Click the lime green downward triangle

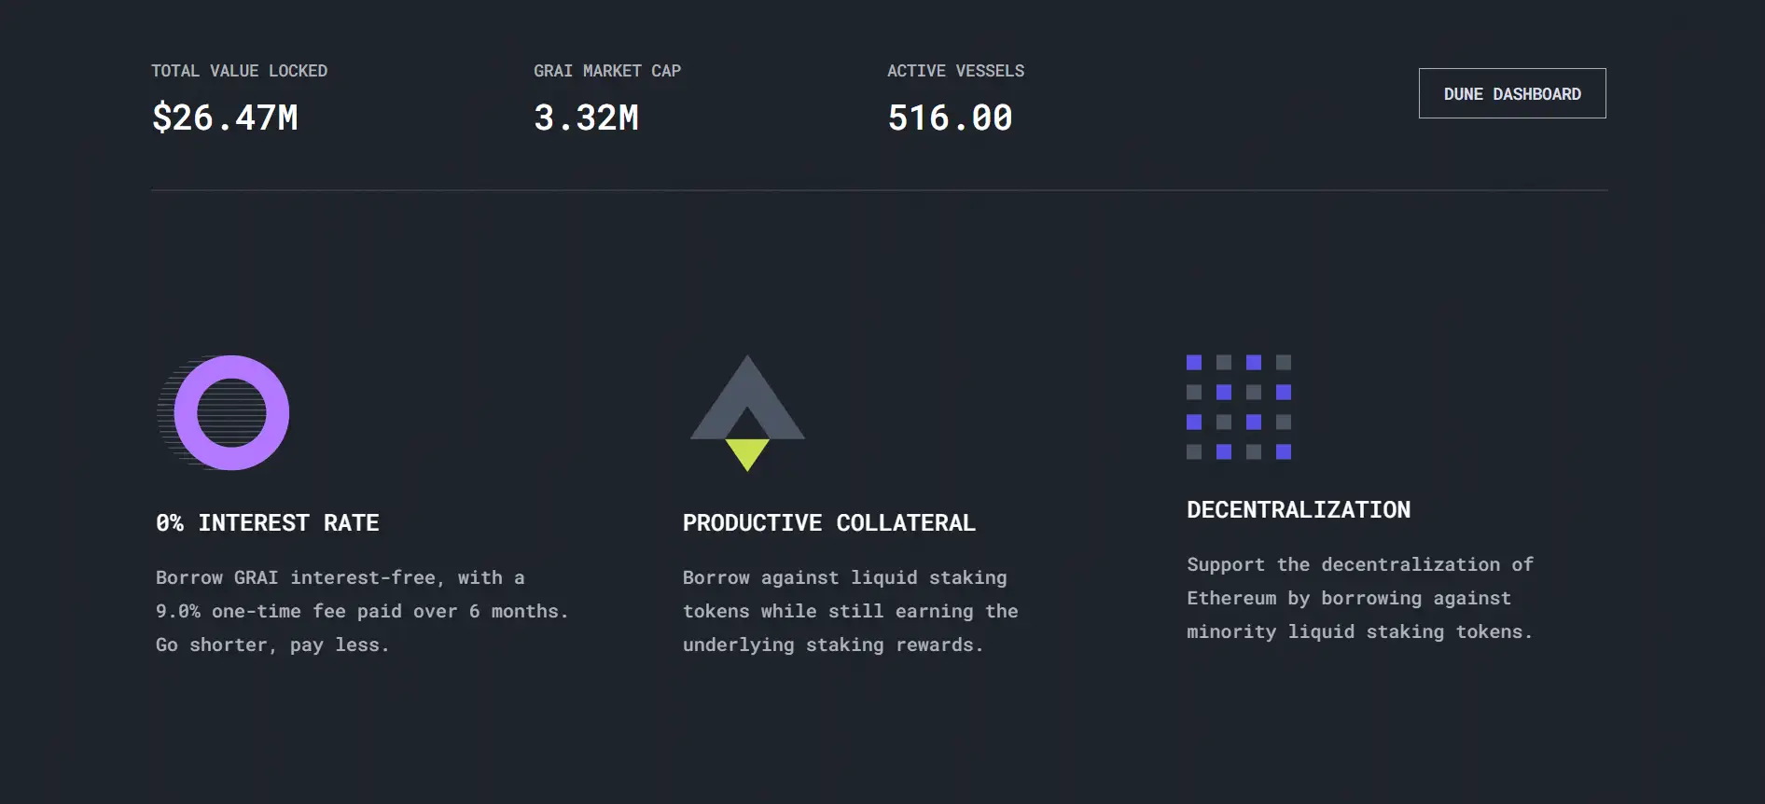pyautogui.click(x=746, y=453)
